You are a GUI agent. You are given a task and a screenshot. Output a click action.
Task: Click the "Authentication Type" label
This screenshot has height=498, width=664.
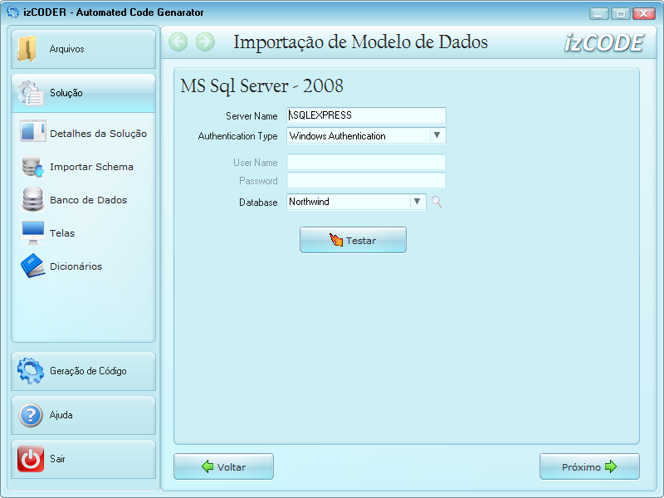(237, 136)
